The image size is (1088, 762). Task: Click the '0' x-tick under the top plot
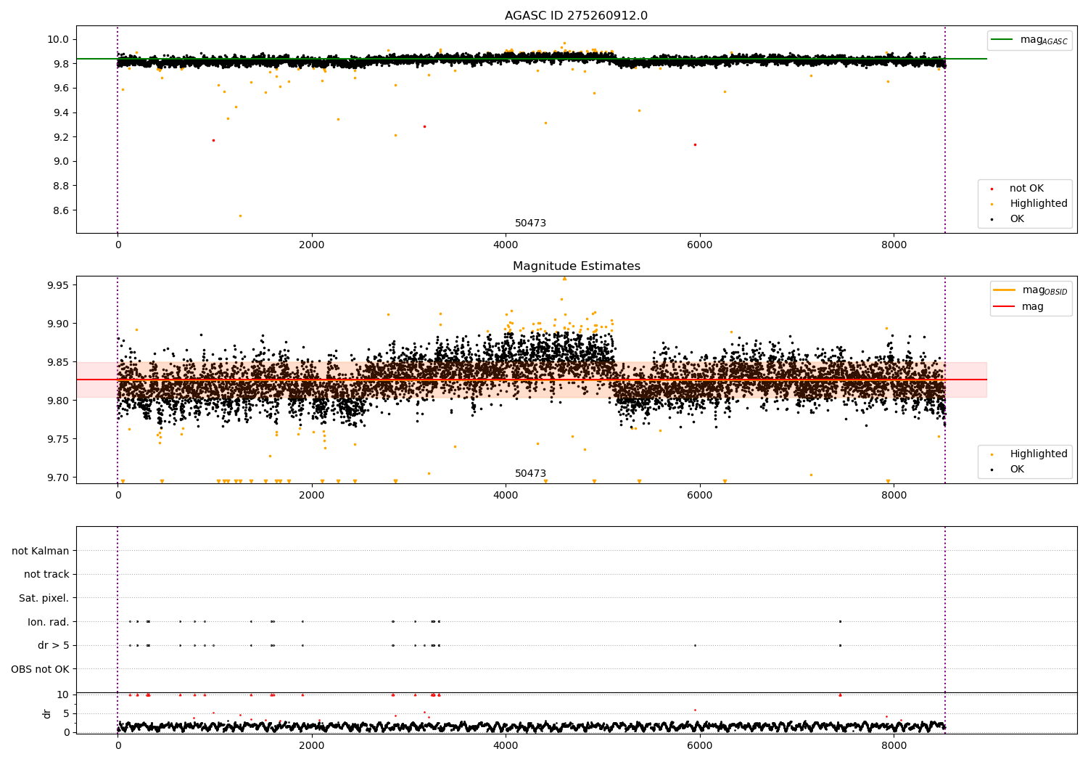point(118,245)
